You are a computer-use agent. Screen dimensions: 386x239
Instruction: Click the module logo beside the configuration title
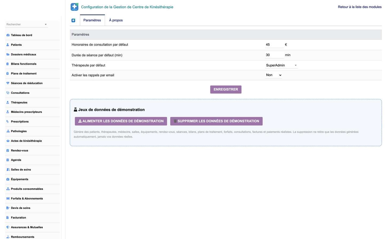75,7
